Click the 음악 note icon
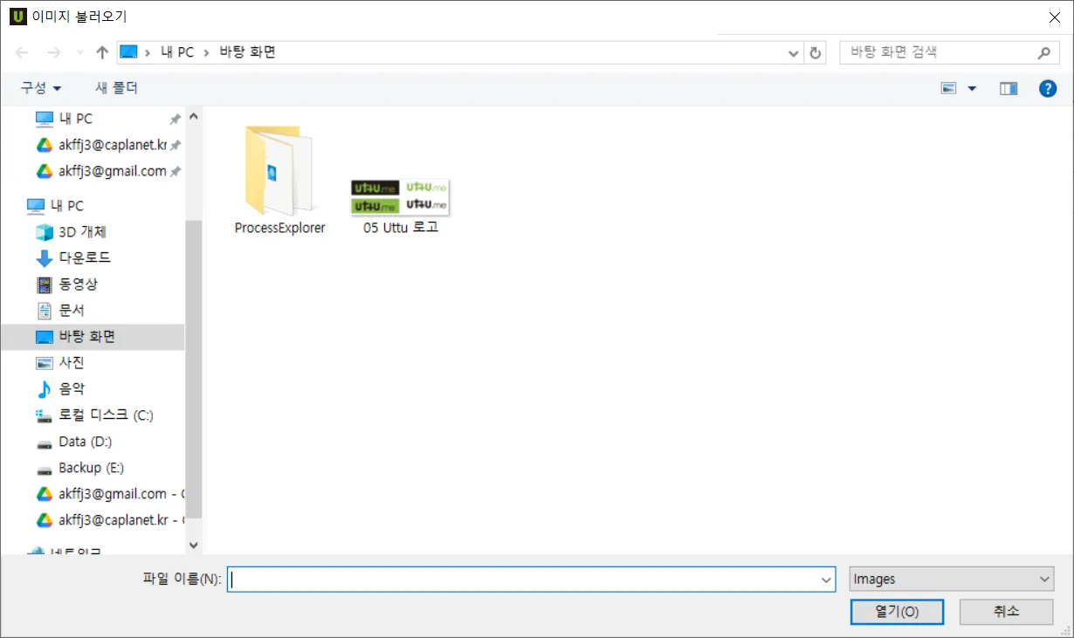1074x638 pixels. tap(44, 389)
